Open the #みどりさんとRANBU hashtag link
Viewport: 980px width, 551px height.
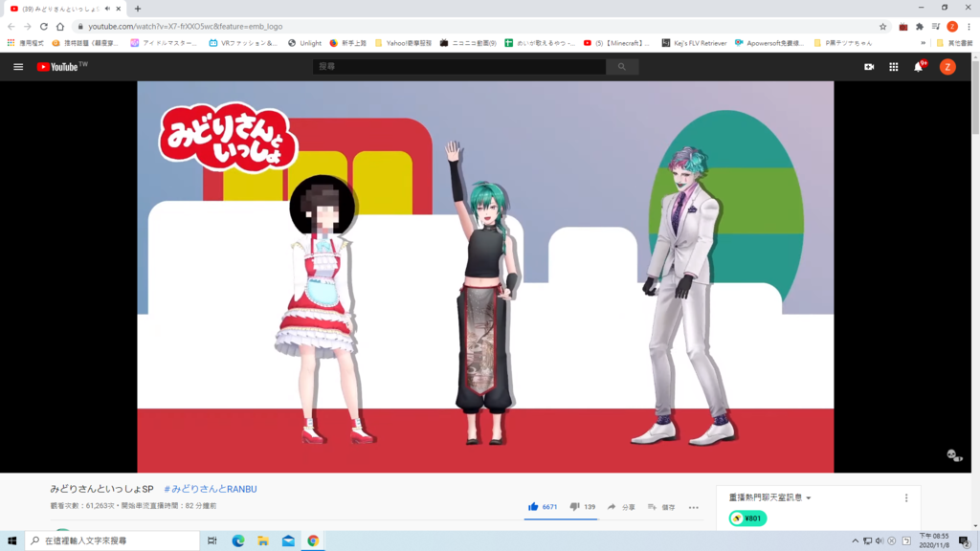(x=210, y=489)
